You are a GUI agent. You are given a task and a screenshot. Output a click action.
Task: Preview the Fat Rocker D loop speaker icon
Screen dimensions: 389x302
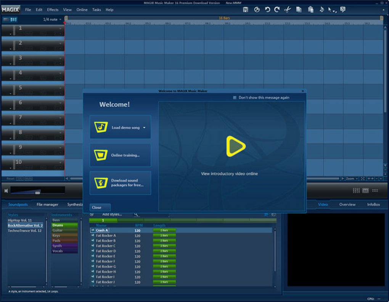click(x=93, y=251)
